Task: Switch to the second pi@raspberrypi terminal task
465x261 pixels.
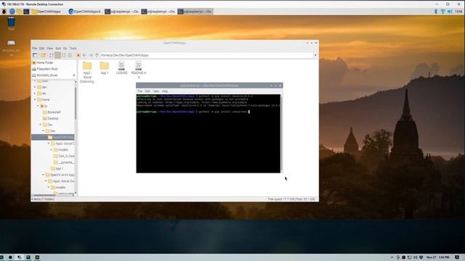Action: pyautogui.click(x=158, y=12)
